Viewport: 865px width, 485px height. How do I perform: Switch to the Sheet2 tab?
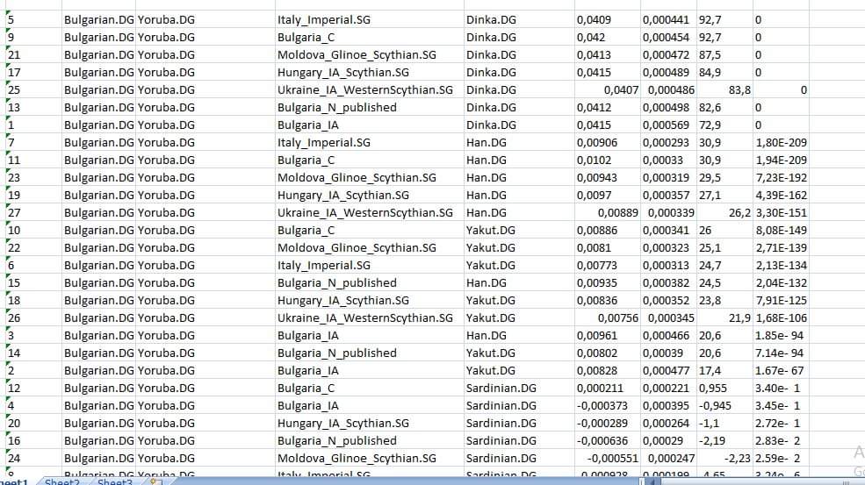point(62,481)
